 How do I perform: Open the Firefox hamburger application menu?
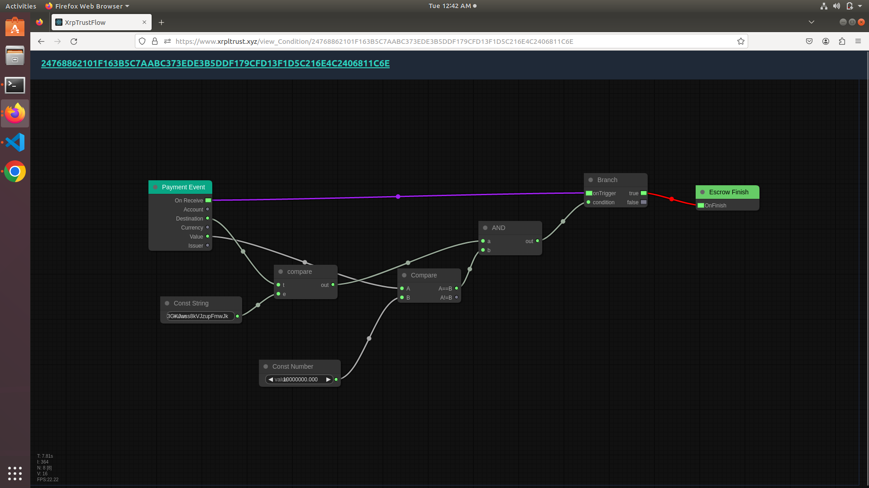coord(858,41)
